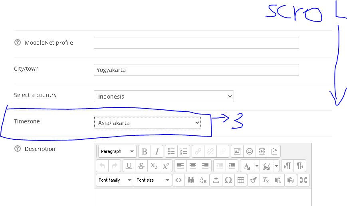Insert Moodle media with film icon
This screenshot has height=206, width=347.
(262, 151)
